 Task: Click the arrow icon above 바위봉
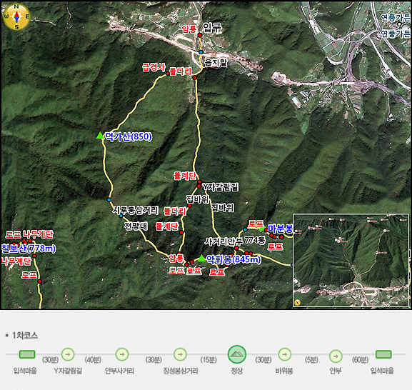285,354
